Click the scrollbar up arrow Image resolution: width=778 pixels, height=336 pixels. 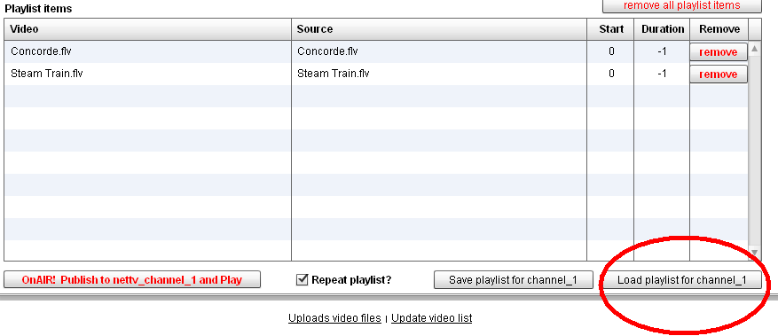(754, 49)
